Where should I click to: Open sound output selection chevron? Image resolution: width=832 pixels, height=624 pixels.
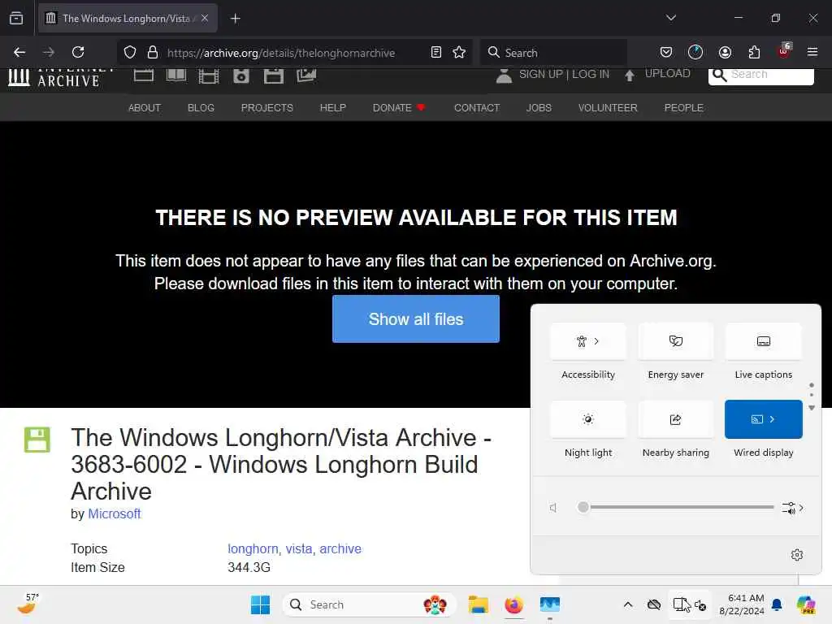pyautogui.click(x=793, y=508)
